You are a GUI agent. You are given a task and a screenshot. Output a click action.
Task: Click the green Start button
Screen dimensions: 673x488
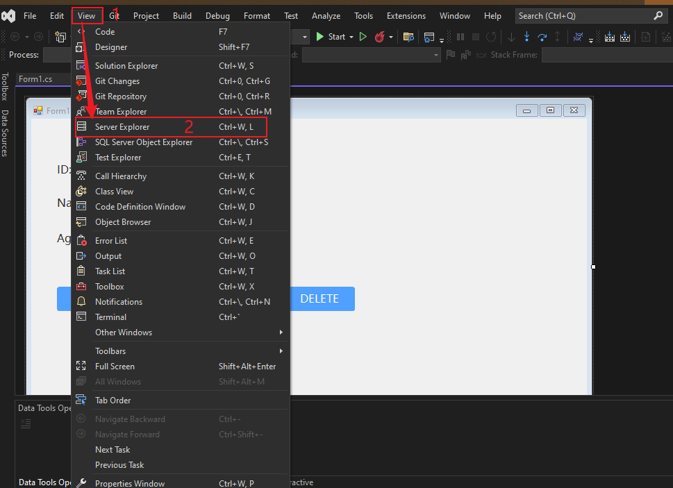point(331,37)
